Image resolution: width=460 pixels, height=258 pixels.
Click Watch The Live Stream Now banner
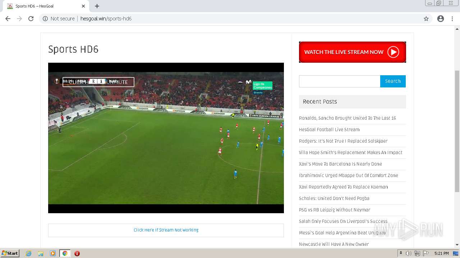tap(353, 52)
